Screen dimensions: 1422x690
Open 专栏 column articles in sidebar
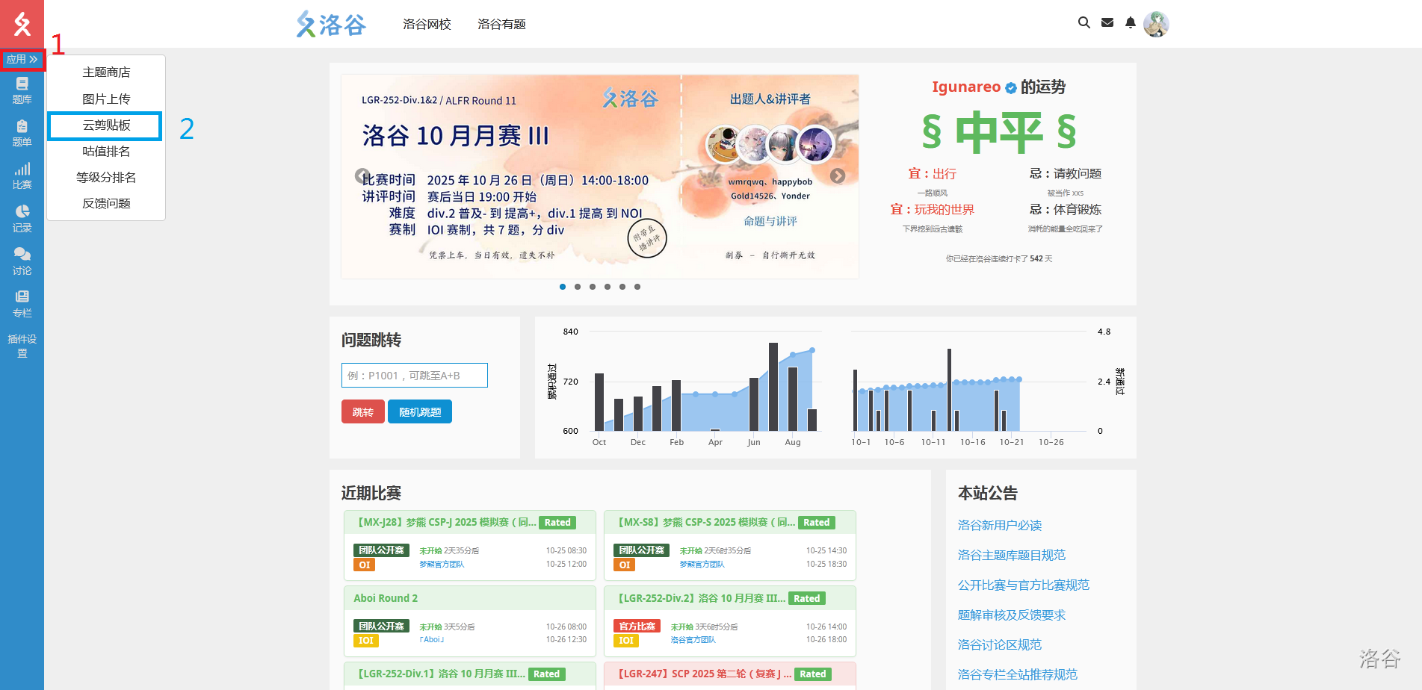pyautogui.click(x=22, y=304)
